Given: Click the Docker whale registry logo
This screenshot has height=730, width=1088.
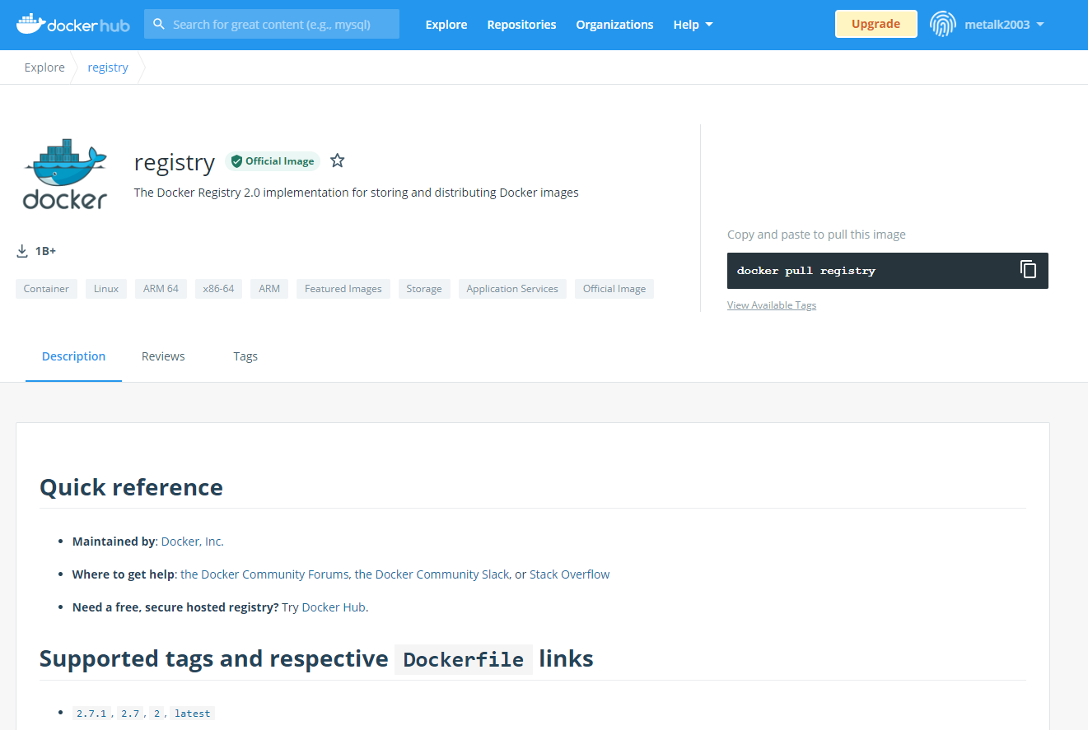Looking at the screenshot, I should point(65,174).
